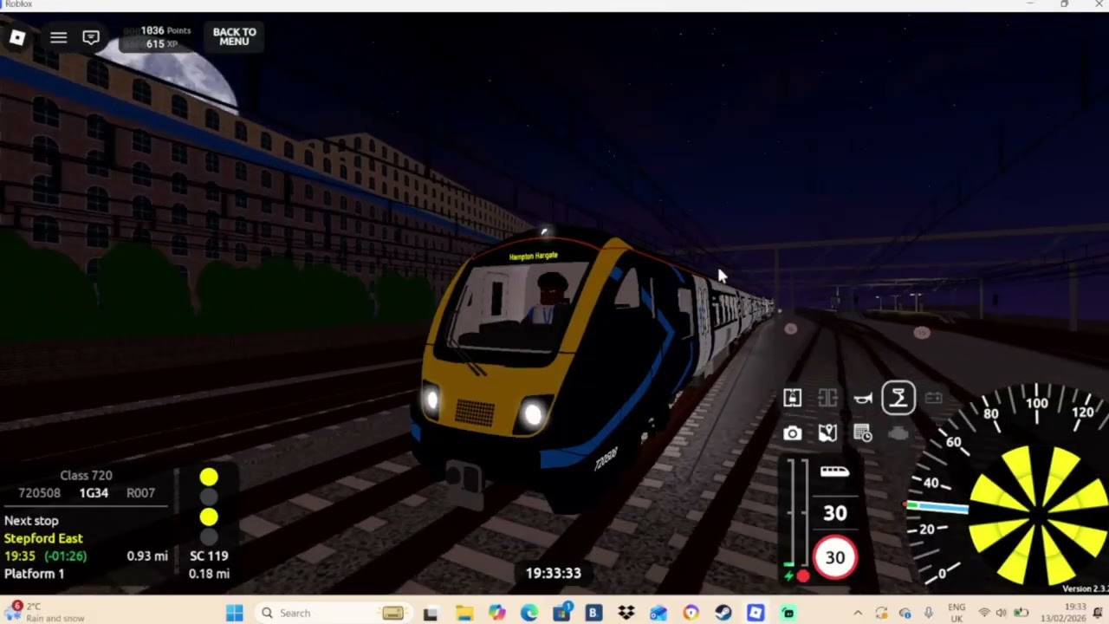
Task: Open Steam from the taskbar
Action: point(723,613)
